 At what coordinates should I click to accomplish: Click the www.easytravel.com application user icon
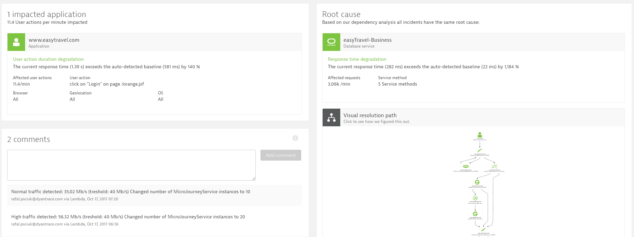click(16, 42)
